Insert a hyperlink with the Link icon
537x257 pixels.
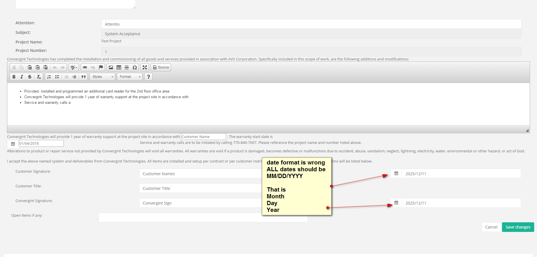pyautogui.click(x=85, y=67)
